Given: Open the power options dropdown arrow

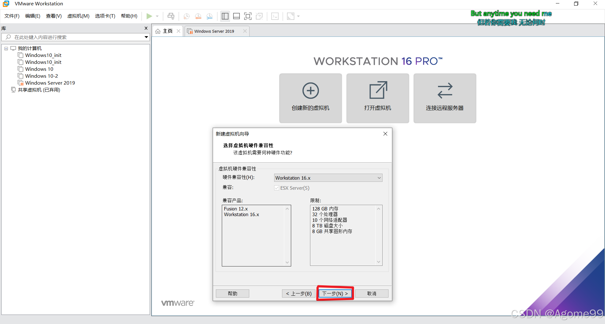Looking at the screenshot, I should 157,16.
